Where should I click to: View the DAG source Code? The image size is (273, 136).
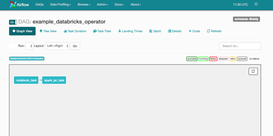[x=194, y=31]
